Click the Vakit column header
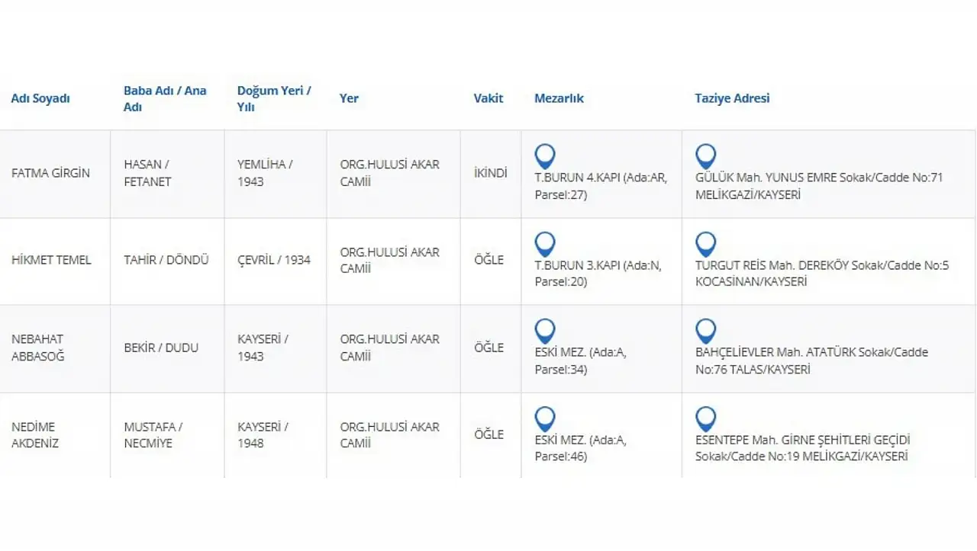 [488, 98]
